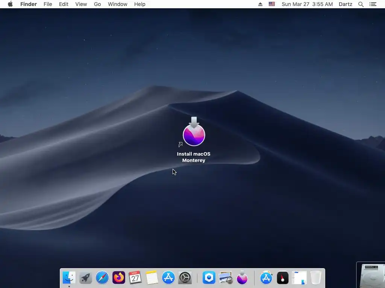Open the View menu
This screenshot has width=385, height=288.
click(81, 4)
